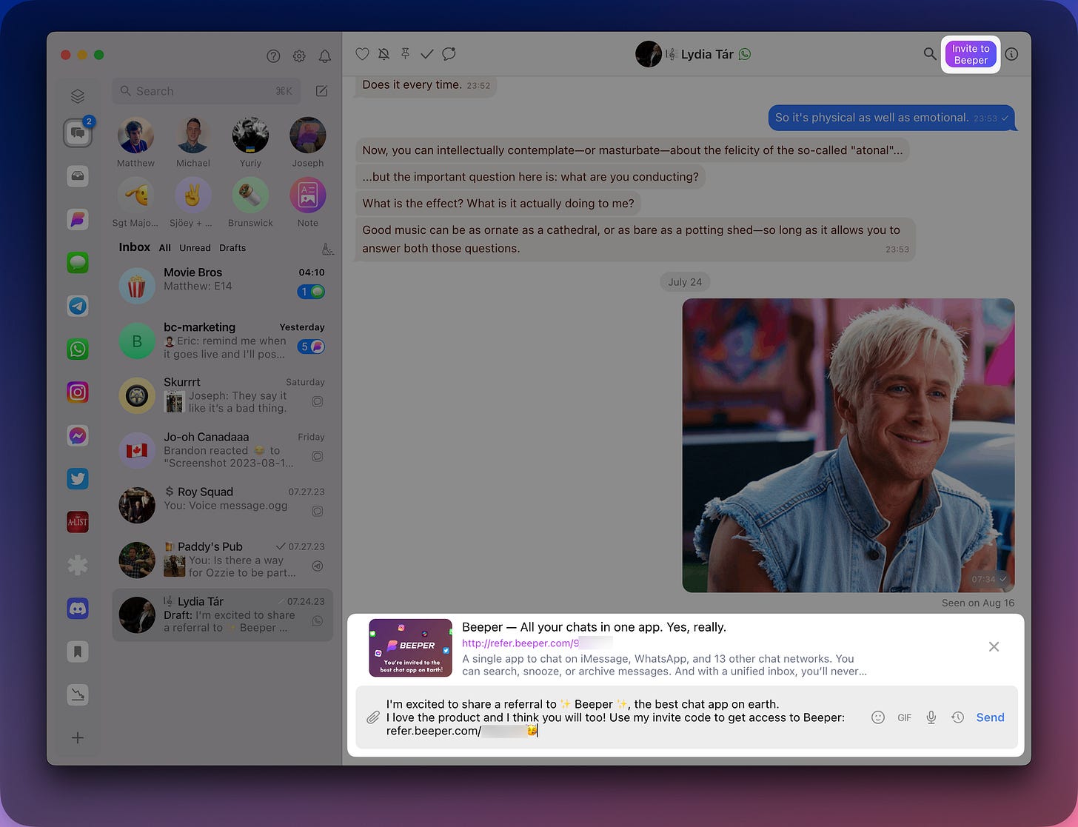The image size is (1078, 827).
Task: Select the A-List red icon in sidebar
Action: 78,522
